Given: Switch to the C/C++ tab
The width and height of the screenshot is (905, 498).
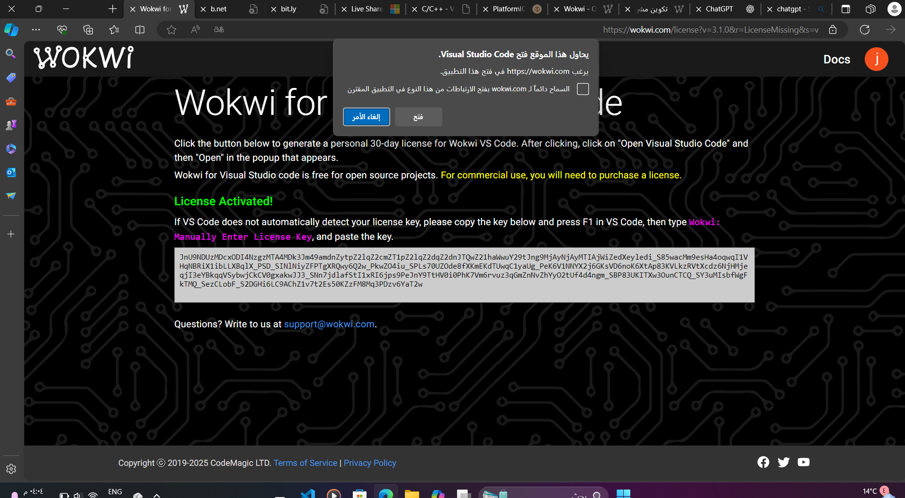Looking at the screenshot, I should coord(440,9).
